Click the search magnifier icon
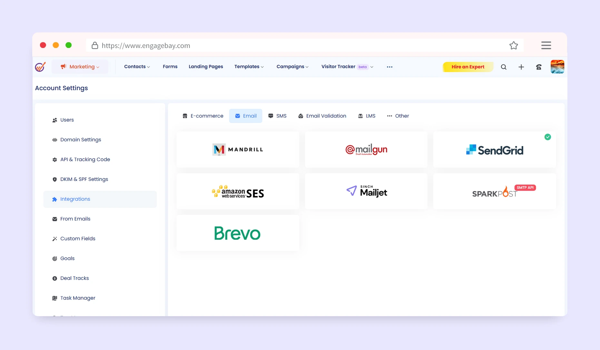 (x=504, y=67)
